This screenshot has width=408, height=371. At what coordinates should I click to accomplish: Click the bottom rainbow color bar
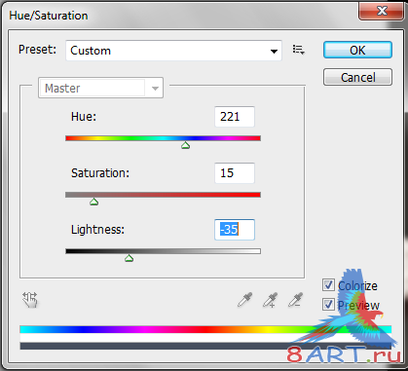[x=205, y=329]
